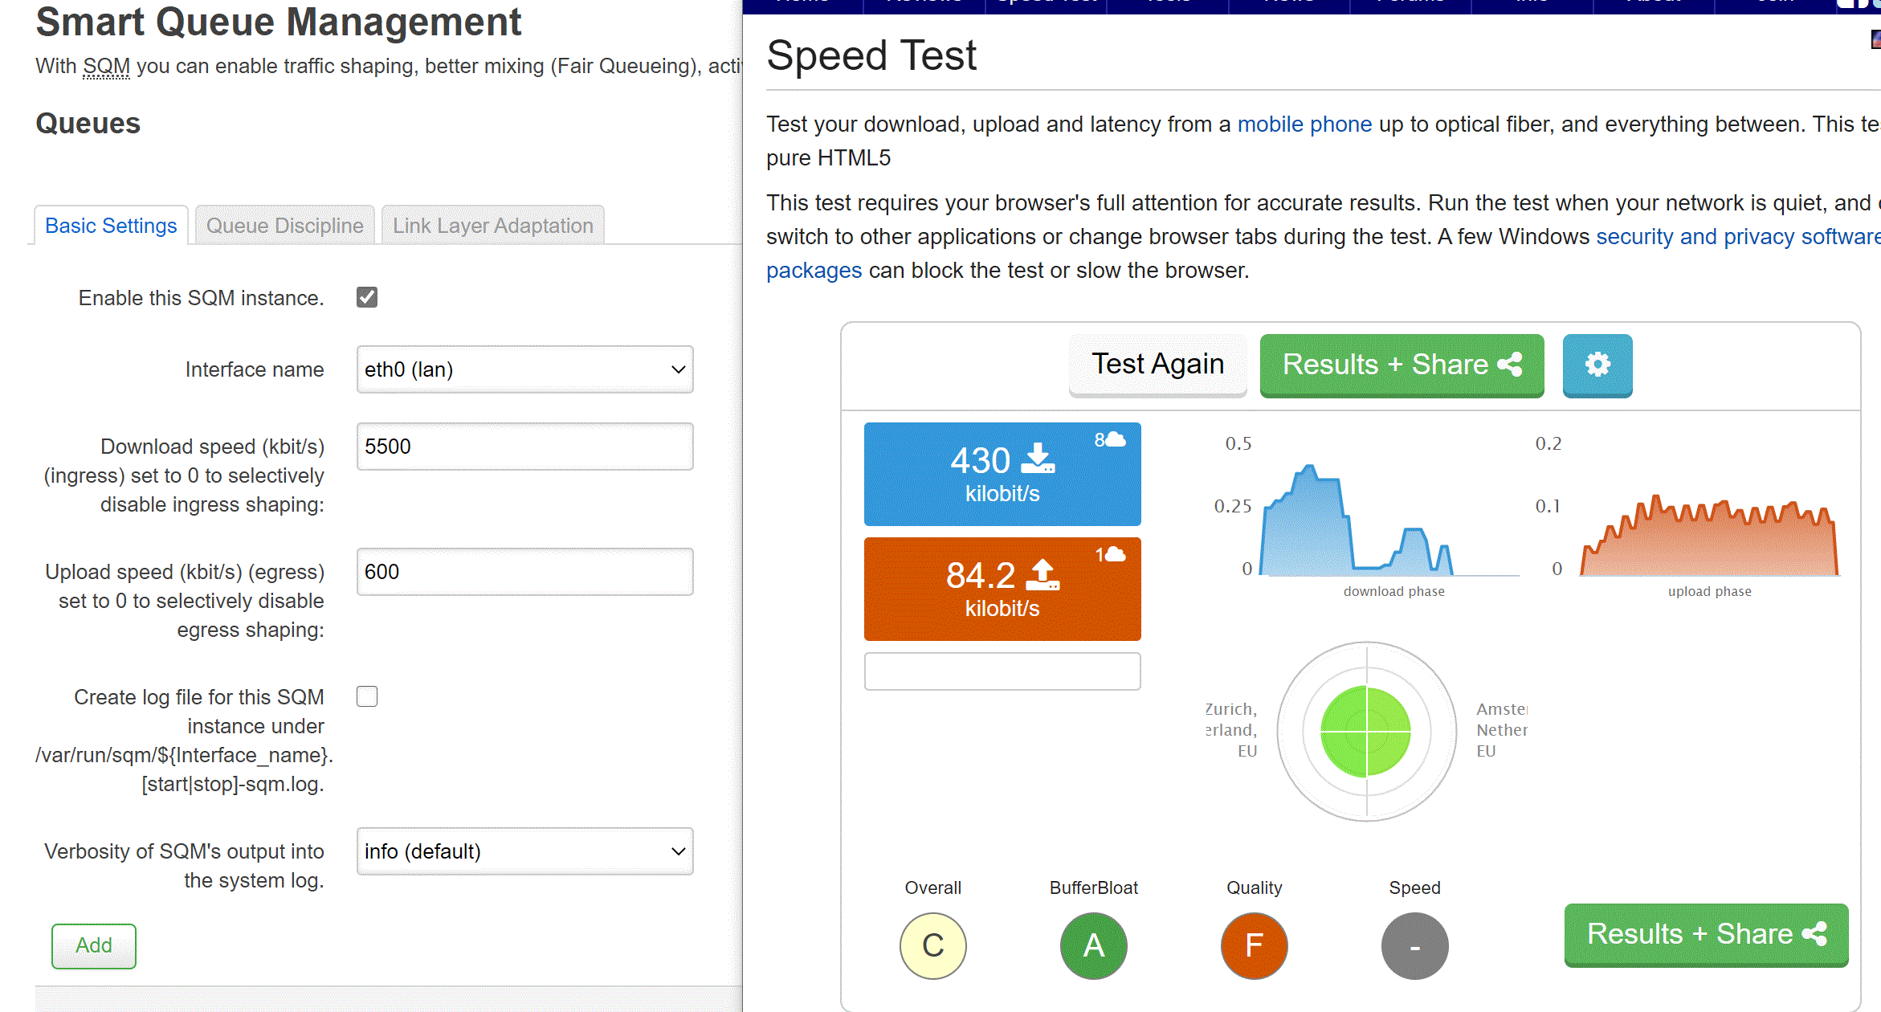Click the blue settings gear icon
This screenshot has width=1881, height=1012.
click(1597, 365)
